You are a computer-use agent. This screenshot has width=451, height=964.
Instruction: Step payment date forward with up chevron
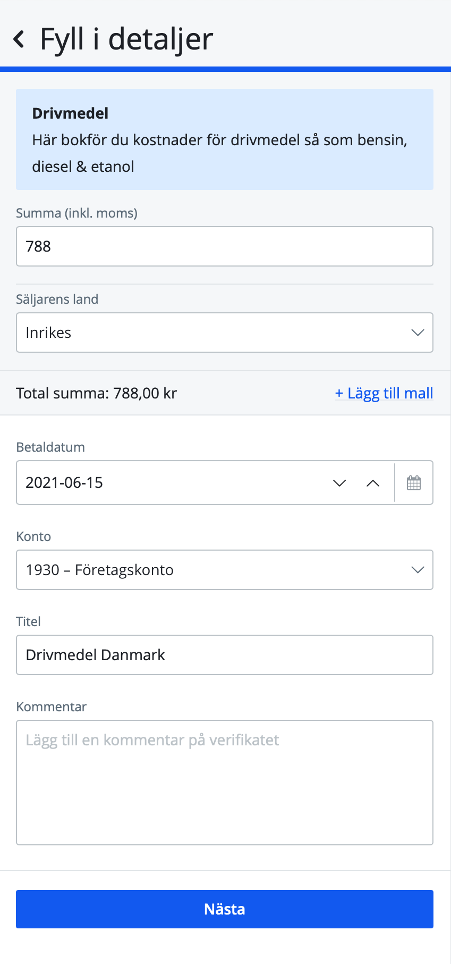373,483
